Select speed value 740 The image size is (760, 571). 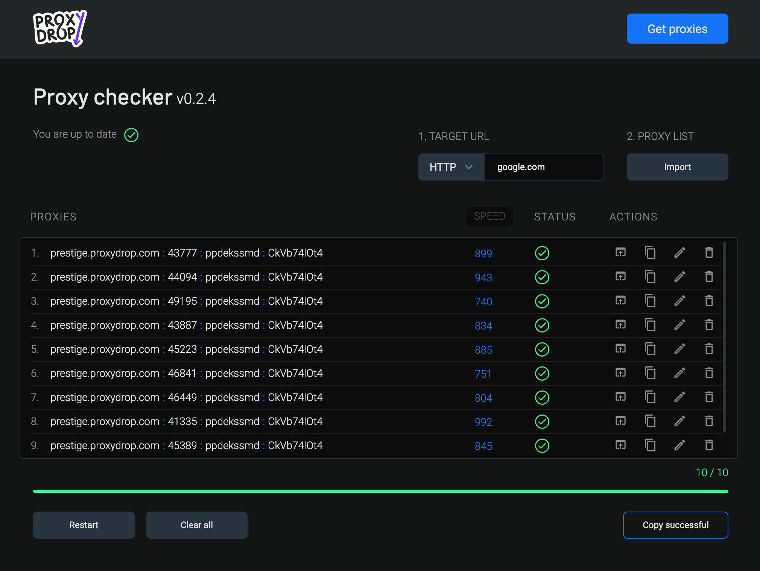[483, 302]
